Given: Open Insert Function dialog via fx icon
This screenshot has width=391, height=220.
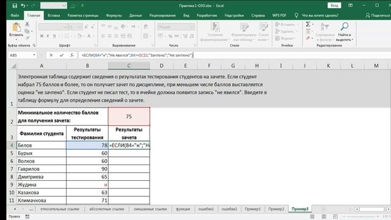Looking at the screenshot, I should (72, 55).
